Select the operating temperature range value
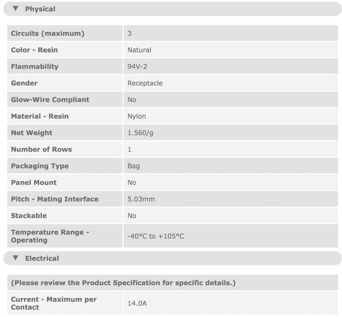The width and height of the screenshot is (342, 317). pyautogui.click(x=156, y=236)
